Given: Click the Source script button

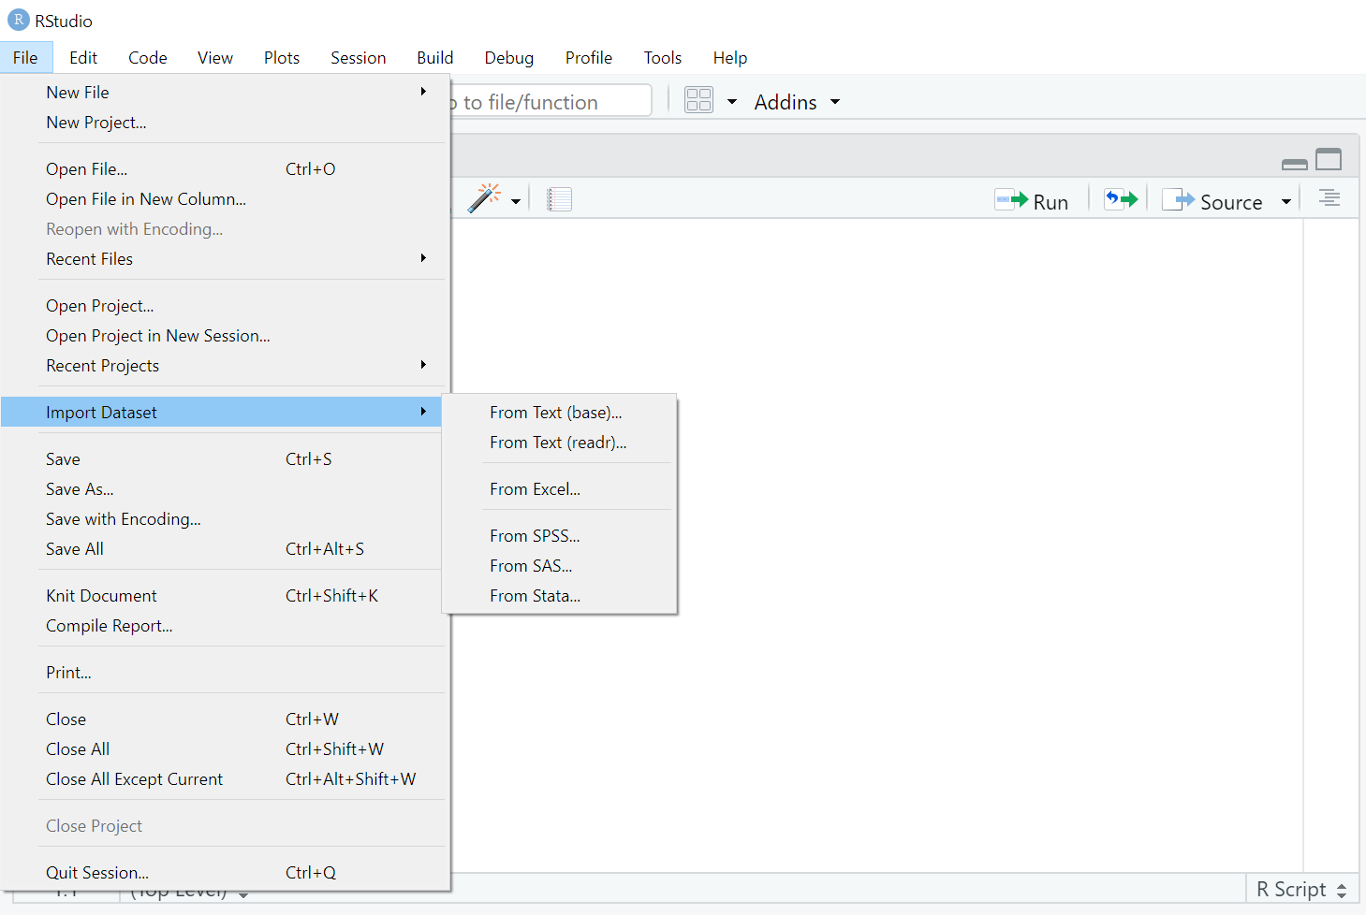Looking at the screenshot, I should pyautogui.click(x=1212, y=201).
